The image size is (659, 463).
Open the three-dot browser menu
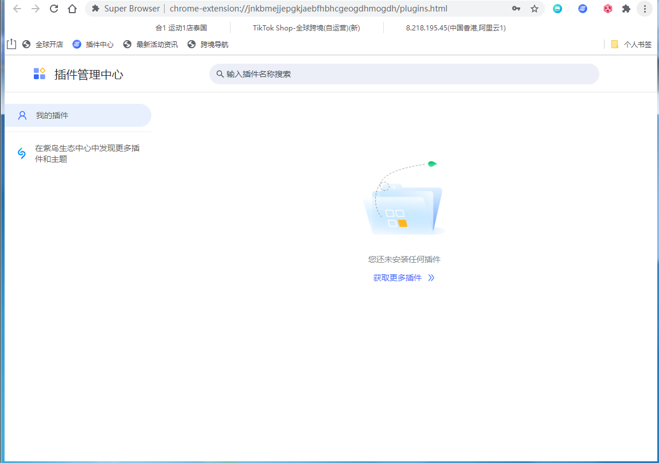[645, 9]
